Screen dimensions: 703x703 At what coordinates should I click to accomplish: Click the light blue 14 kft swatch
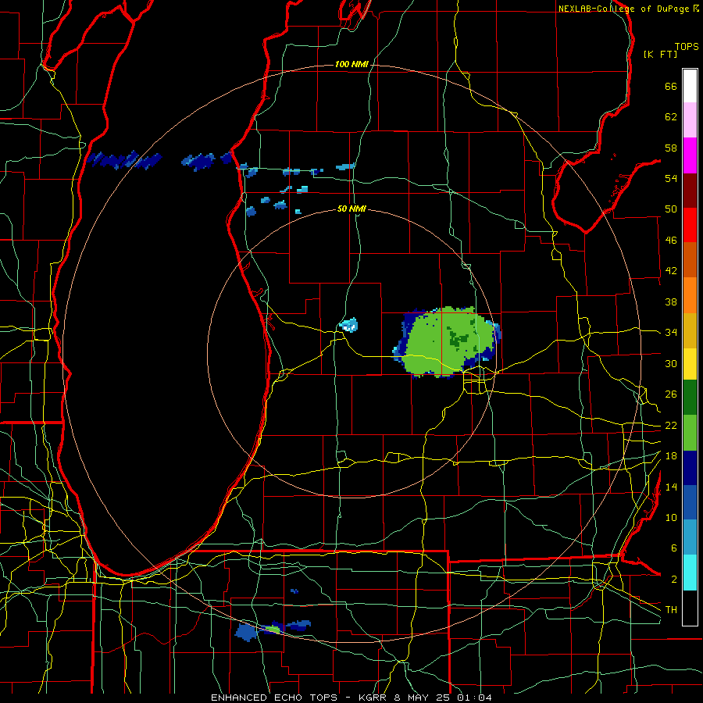[690, 537]
